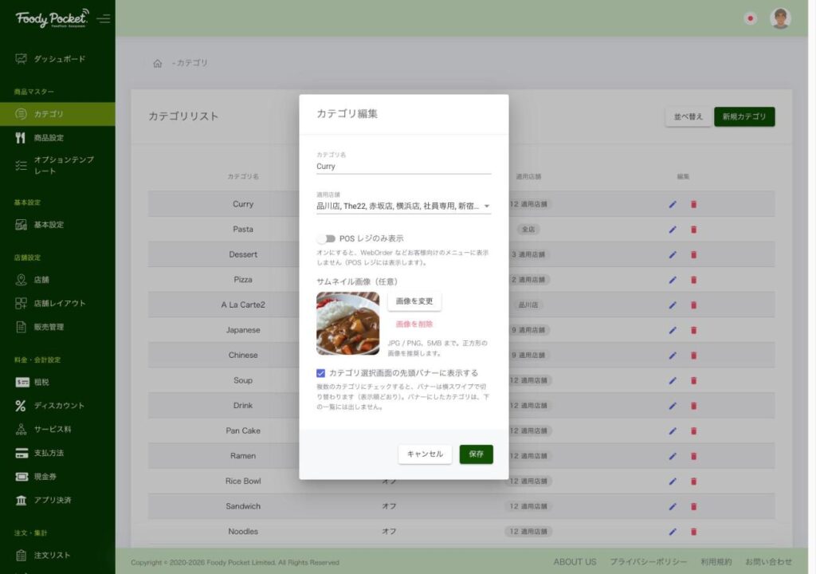The width and height of the screenshot is (816, 574).
Task: Click the pencil icon for Soup
Action: click(x=673, y=380)
